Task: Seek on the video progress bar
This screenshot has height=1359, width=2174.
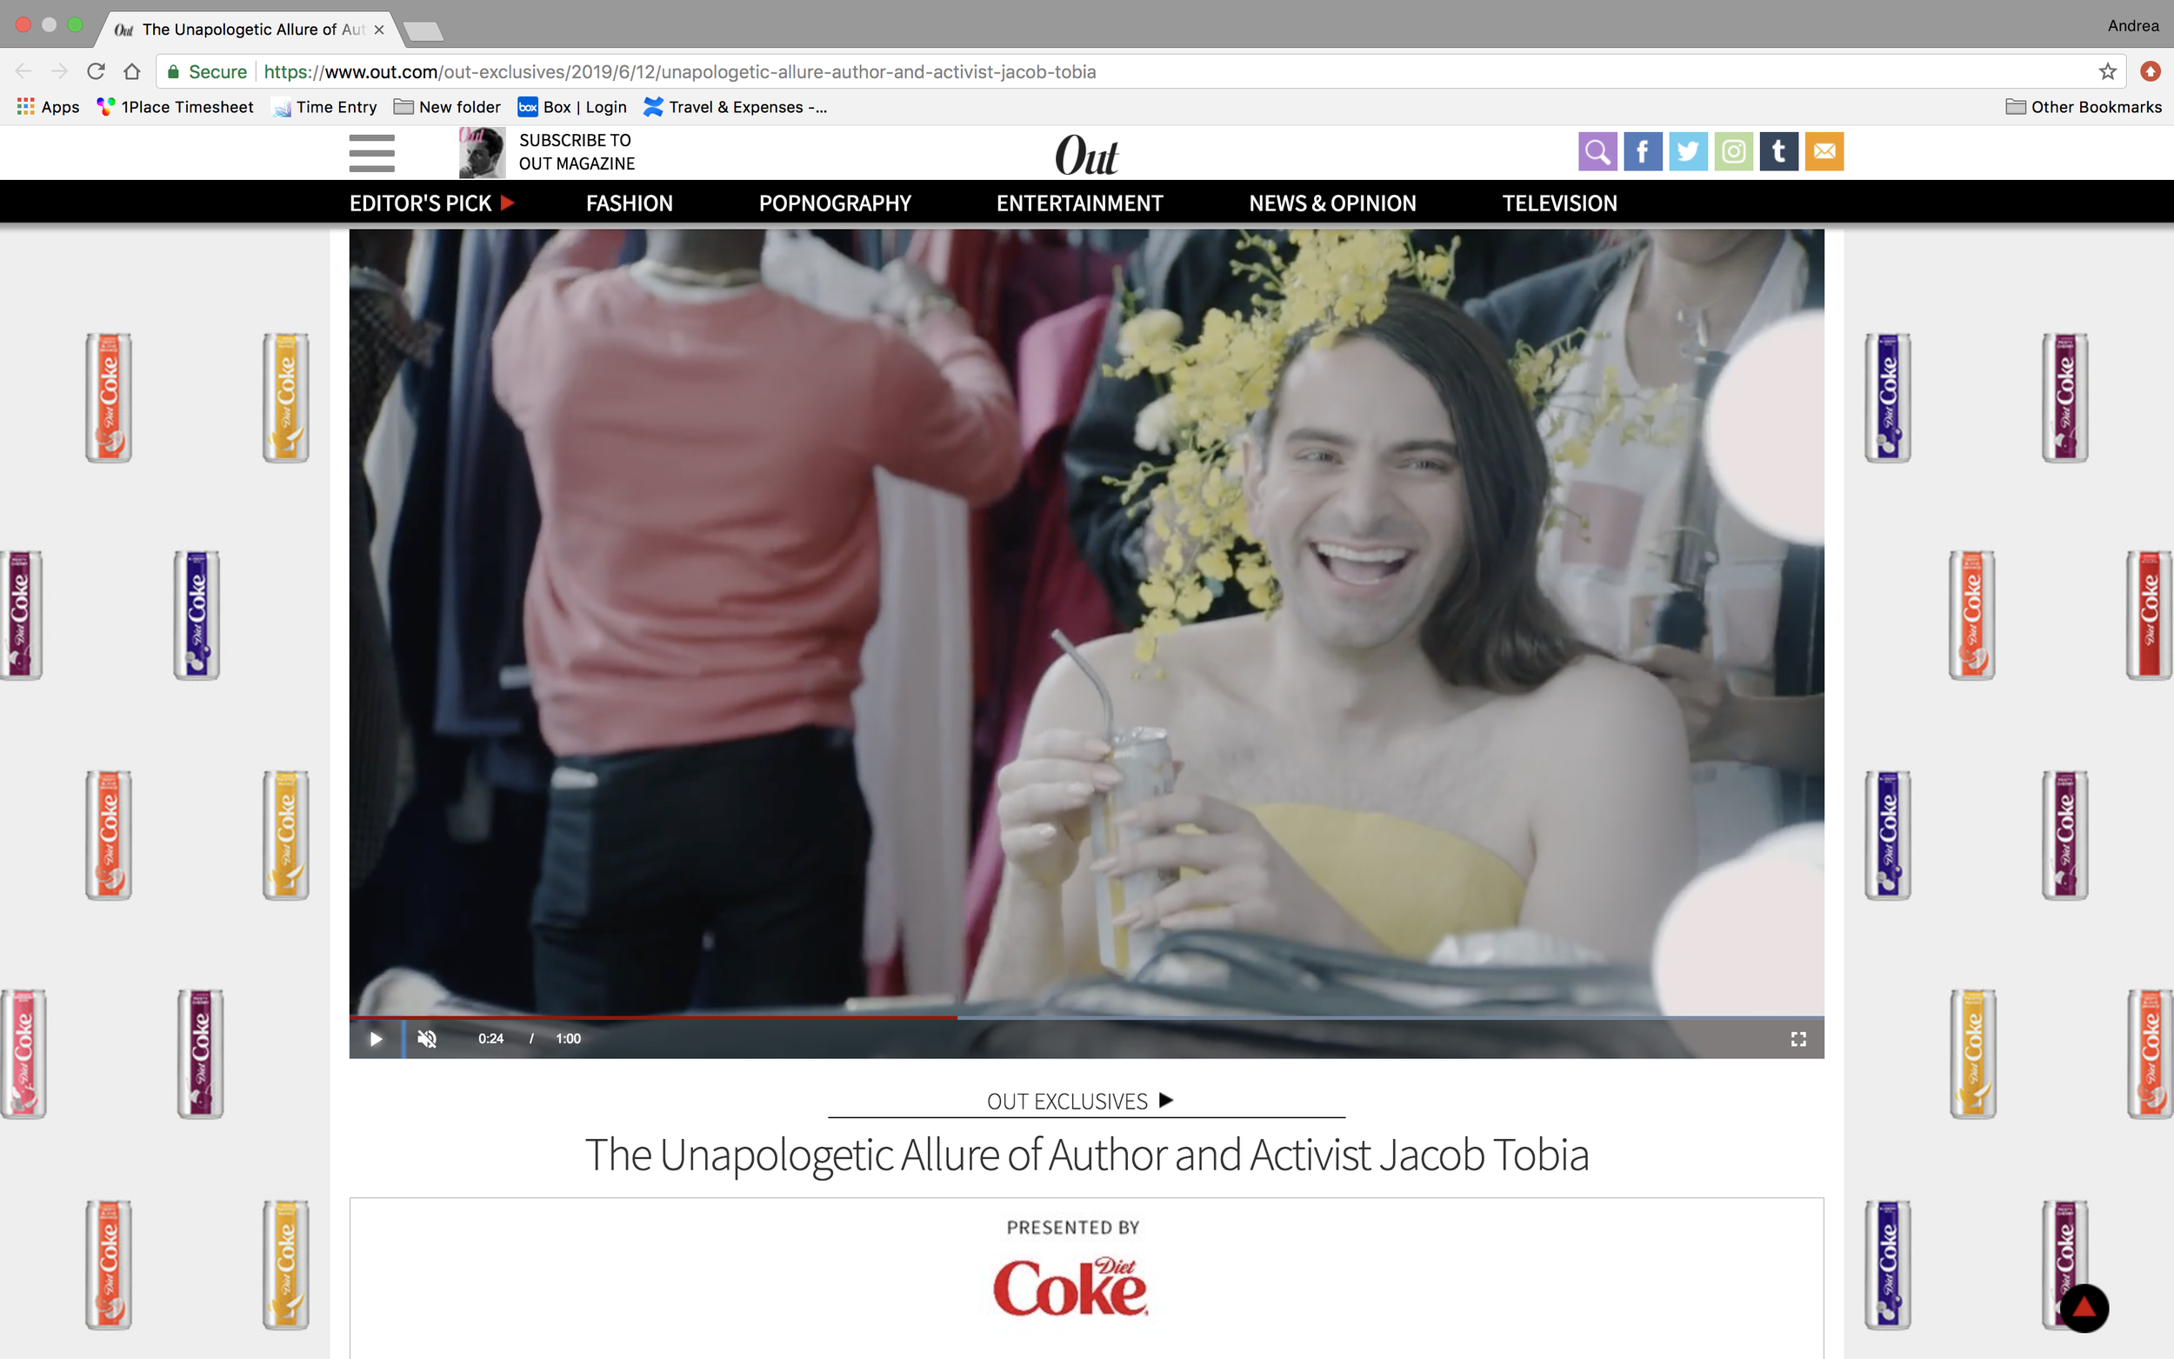Action: pos(1086,1017)
